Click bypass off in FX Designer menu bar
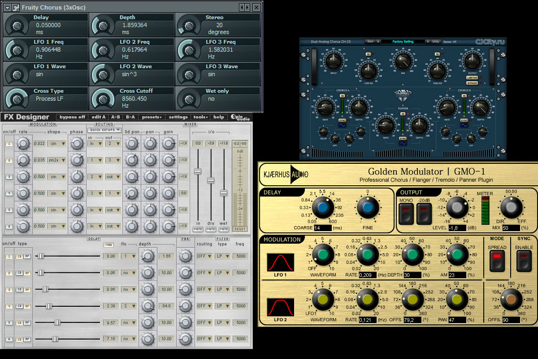The image size is (538, 359). (72, 117)
